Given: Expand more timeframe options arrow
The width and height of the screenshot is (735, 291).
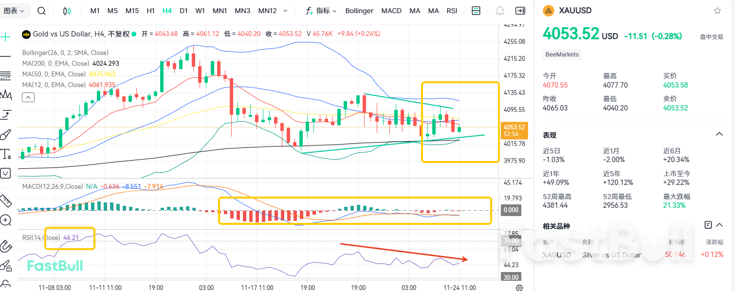Looking at the screenshot, I should (x=285, y=11).
